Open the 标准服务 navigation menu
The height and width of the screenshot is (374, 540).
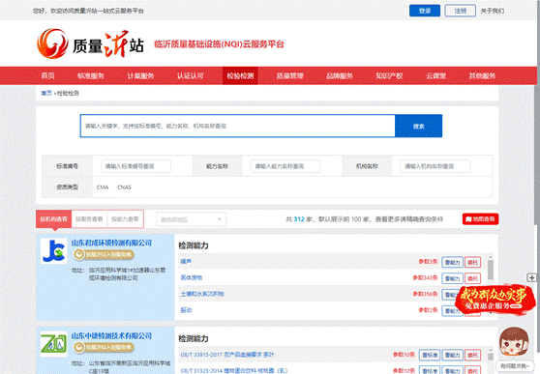point(91,75)
